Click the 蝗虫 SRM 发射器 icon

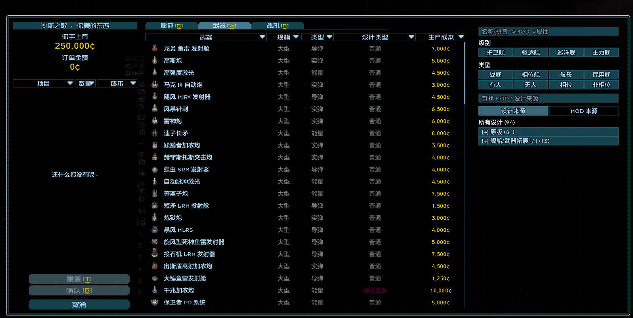click(155, 169)
